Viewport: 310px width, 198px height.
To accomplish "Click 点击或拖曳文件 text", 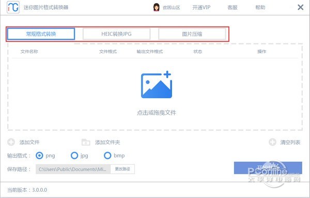I will pos(157,113).
